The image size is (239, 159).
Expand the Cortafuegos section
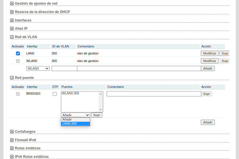pos(12,132)
